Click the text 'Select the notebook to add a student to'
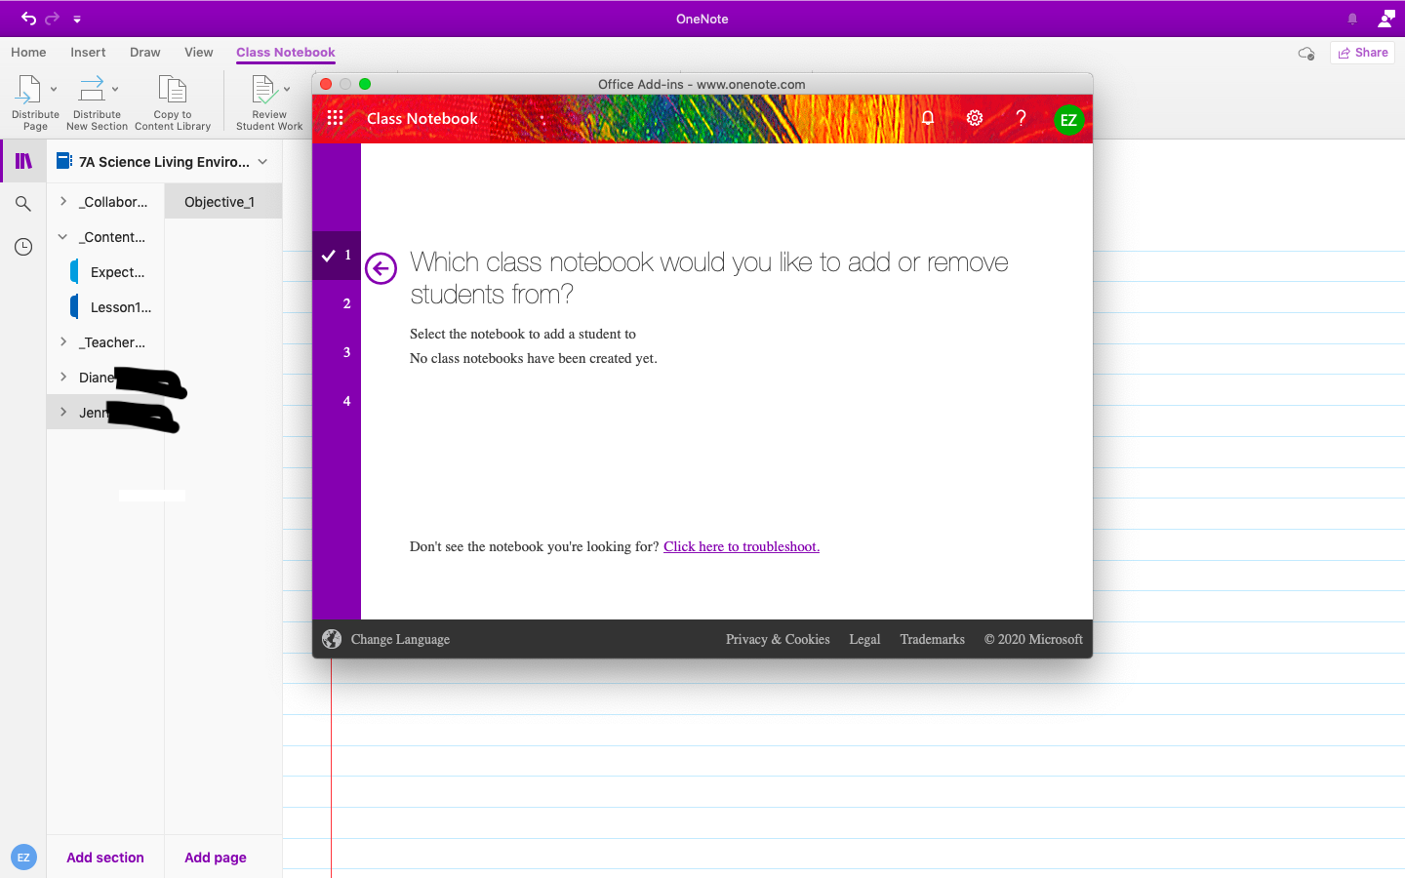1405x878 pixels. click(x=523, y=334)
